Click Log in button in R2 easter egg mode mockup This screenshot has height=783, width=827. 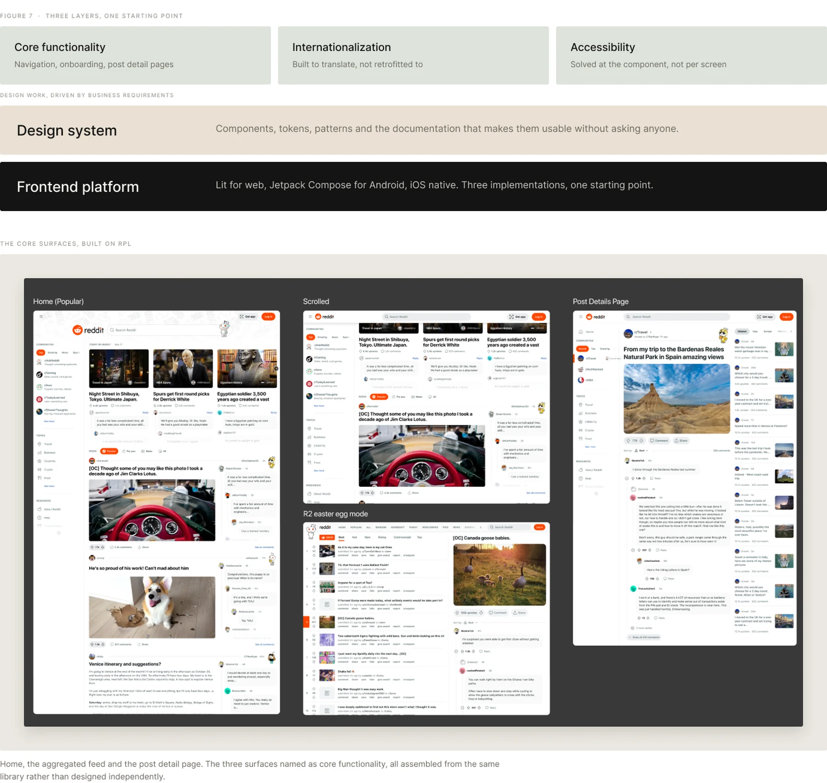pos(539,527)
